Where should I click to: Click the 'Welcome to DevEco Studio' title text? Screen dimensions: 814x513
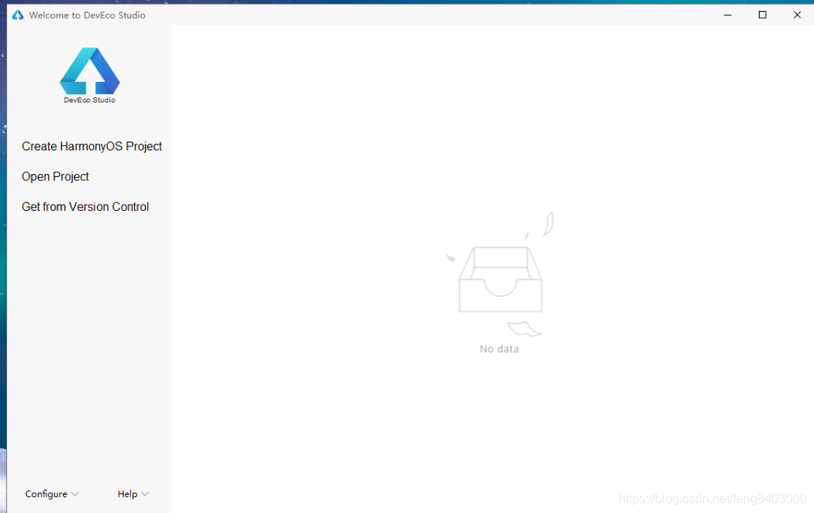coord(87,15)
